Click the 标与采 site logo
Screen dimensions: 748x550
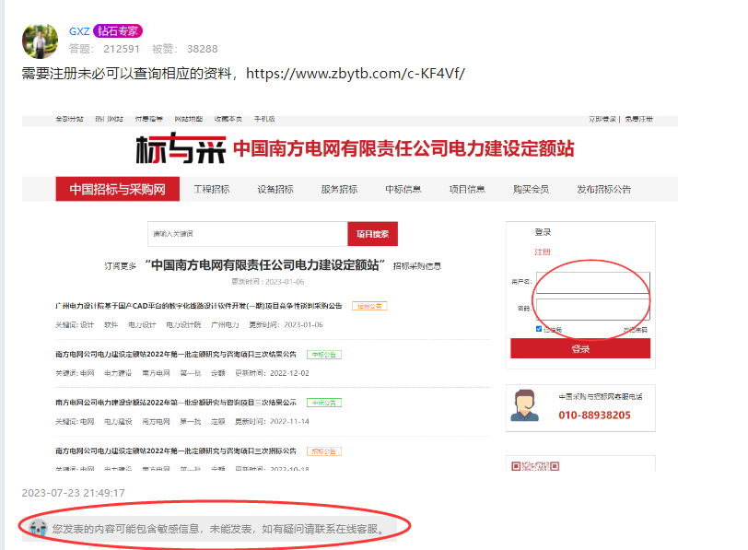pyautogui.click(x=181, y=148)
